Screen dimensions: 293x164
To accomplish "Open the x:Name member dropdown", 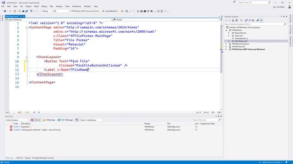I will 166,20.
